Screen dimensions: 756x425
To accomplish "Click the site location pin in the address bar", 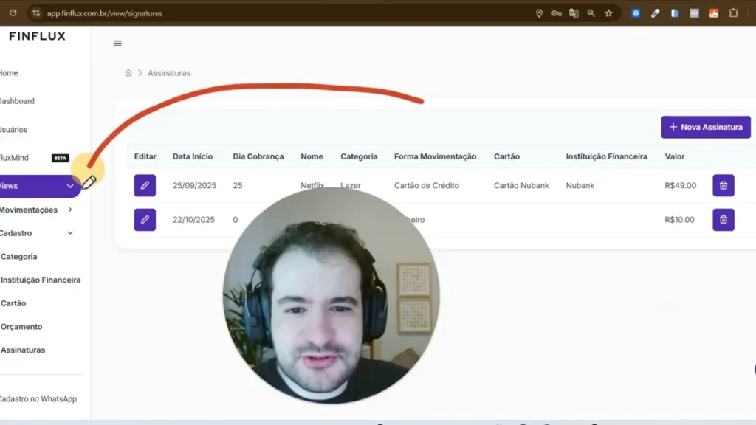I will (540, 13).
